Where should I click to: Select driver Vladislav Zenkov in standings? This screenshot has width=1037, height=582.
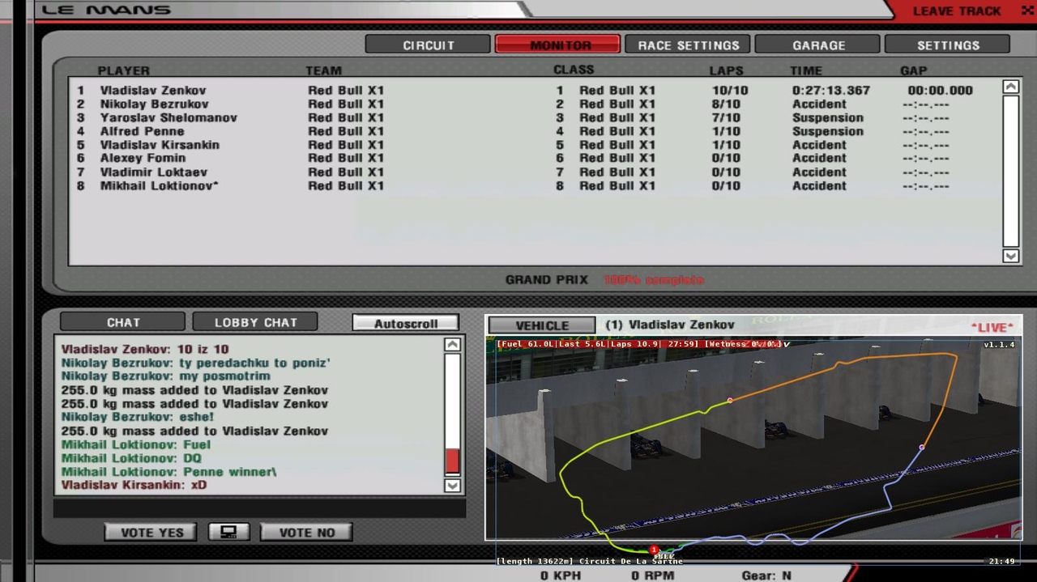tap(535, 91)
